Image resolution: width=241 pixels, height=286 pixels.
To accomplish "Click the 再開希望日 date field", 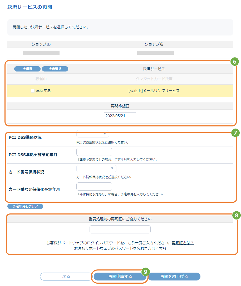I will [120, 116].
